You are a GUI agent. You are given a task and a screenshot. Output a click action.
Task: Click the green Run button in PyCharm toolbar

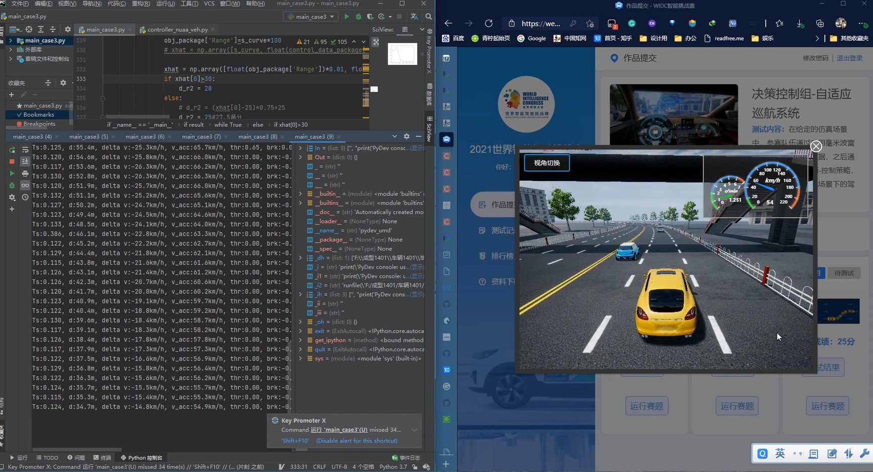click(x=346, y=17)
